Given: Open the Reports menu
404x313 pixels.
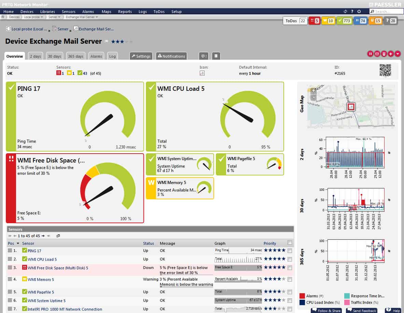Looking at the screenshot, I should click(125, 12).
